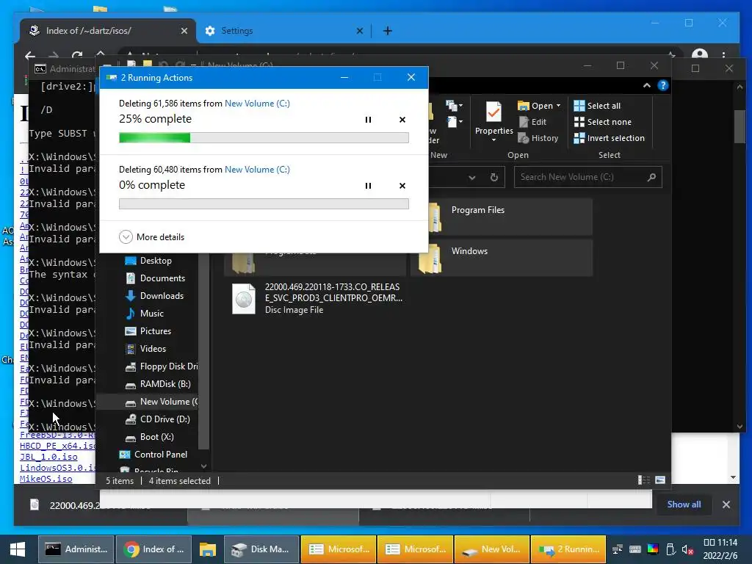Viewport: 752px width, 564px height.
Task: Click Show all downloads button
Action: (x=684, y=505)
